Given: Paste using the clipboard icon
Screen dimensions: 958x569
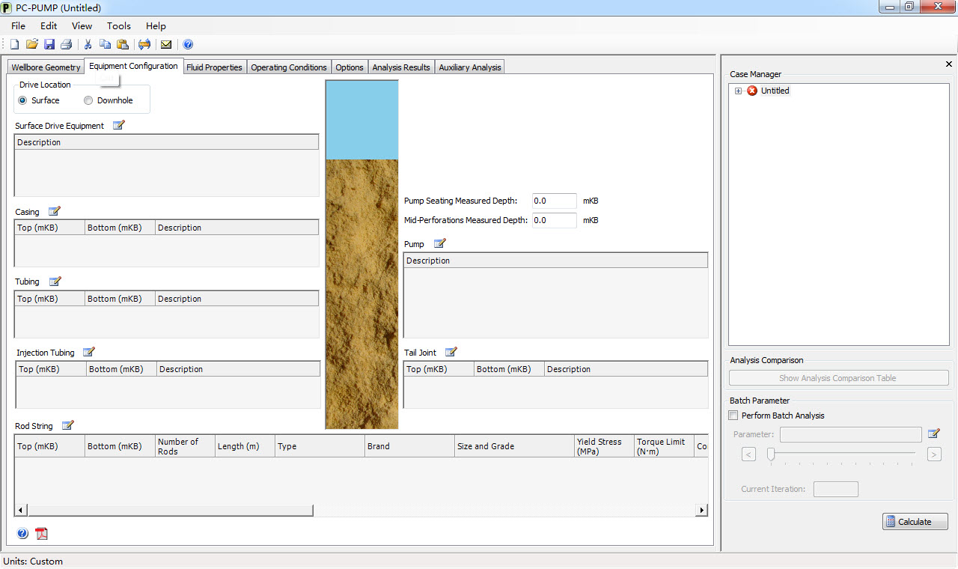Looking at the screenshot, I should (123, 45).
